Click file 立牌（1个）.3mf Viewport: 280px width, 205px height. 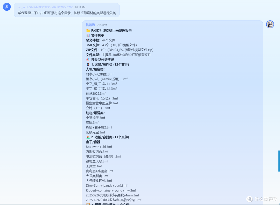pos(98,108)
